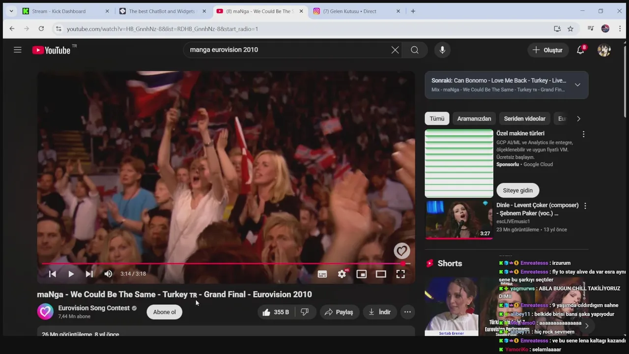Download video with İndir

tap(379, 312)
